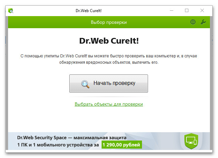Open Выбрать объекты для проверки link

coord(109,104)
